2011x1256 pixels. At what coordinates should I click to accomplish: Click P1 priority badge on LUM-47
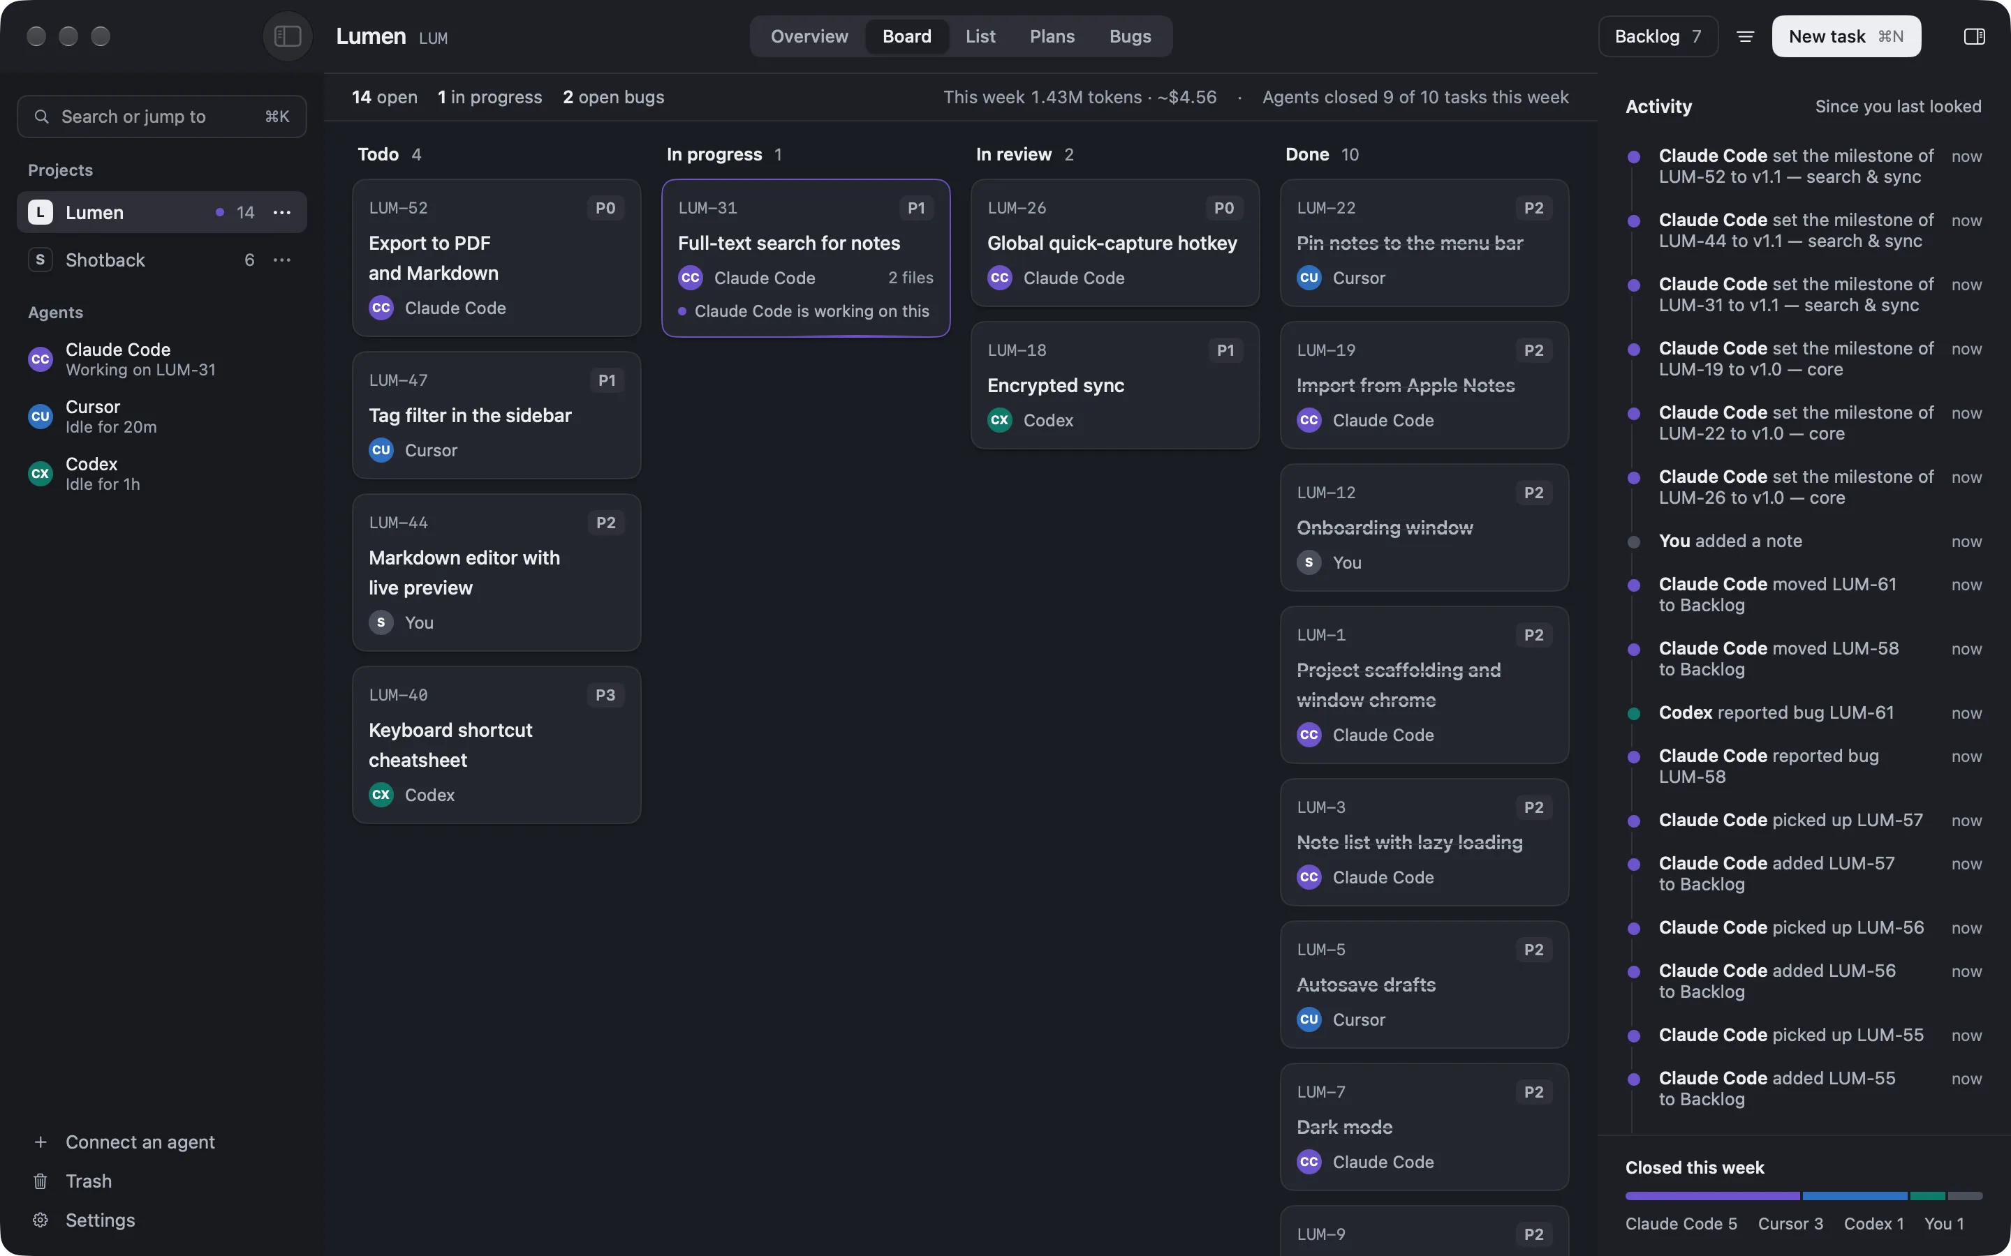[607, 380]
